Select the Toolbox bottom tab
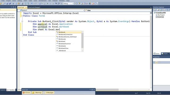 pos(11,90)
